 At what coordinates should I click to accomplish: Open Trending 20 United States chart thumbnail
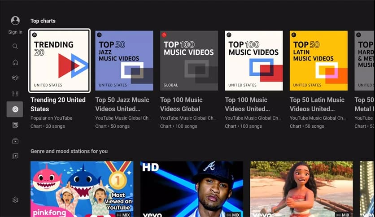point(59,61)
